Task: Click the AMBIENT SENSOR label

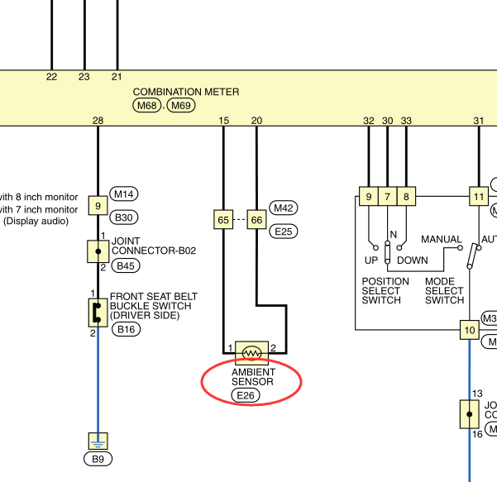Action: click(x=253, y=377)
